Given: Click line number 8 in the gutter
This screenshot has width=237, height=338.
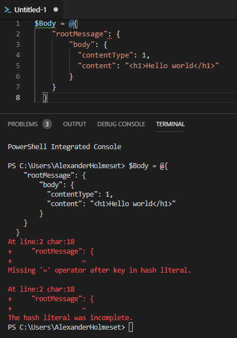Looking at the screenshot, I should [x=18, y=97].
